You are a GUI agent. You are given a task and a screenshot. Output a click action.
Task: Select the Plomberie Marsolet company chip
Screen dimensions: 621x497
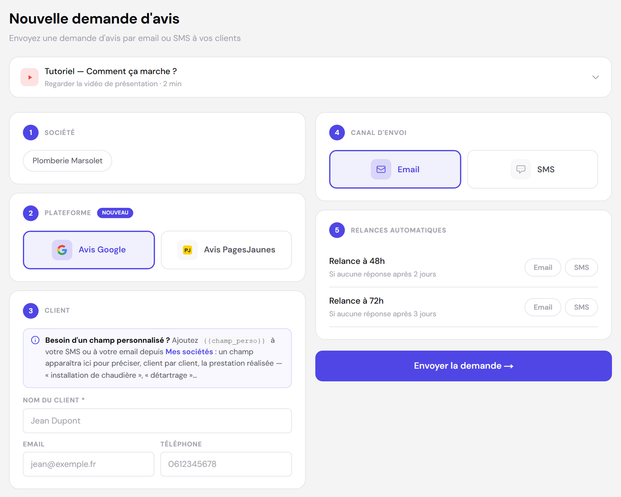68,161
